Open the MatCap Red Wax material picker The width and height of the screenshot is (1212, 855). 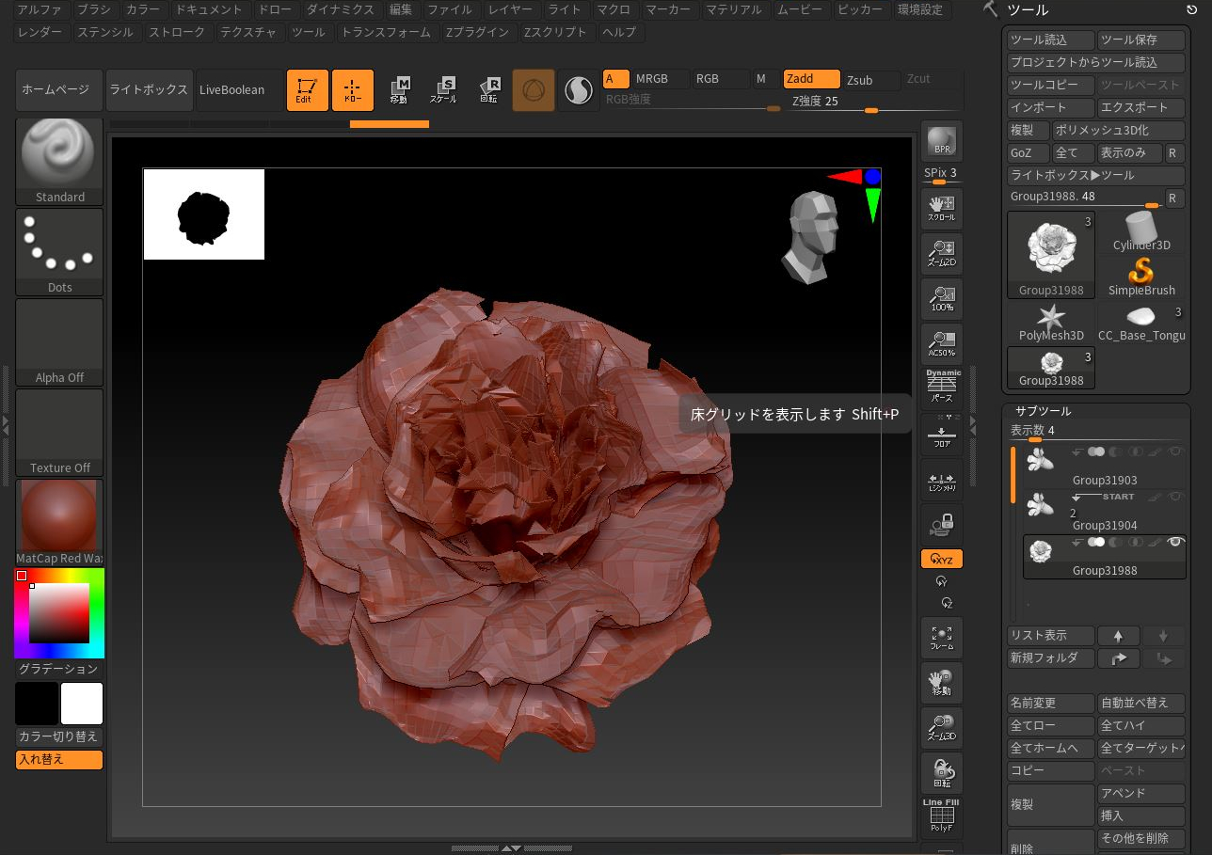click(59, 522)
